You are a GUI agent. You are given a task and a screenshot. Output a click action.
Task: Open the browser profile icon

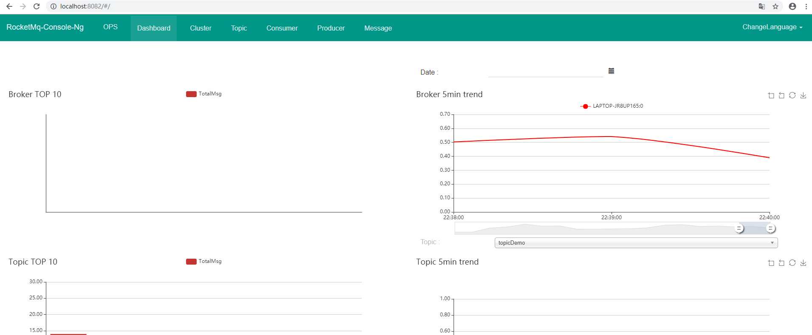tap(792, 6)
